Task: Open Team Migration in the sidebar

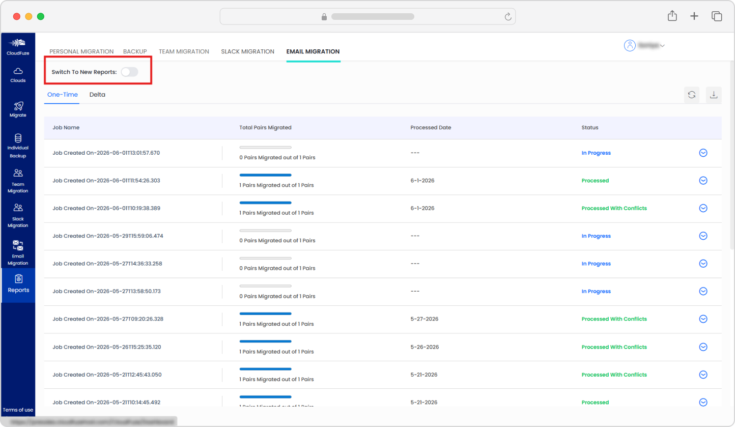Action: click(18, 181)
